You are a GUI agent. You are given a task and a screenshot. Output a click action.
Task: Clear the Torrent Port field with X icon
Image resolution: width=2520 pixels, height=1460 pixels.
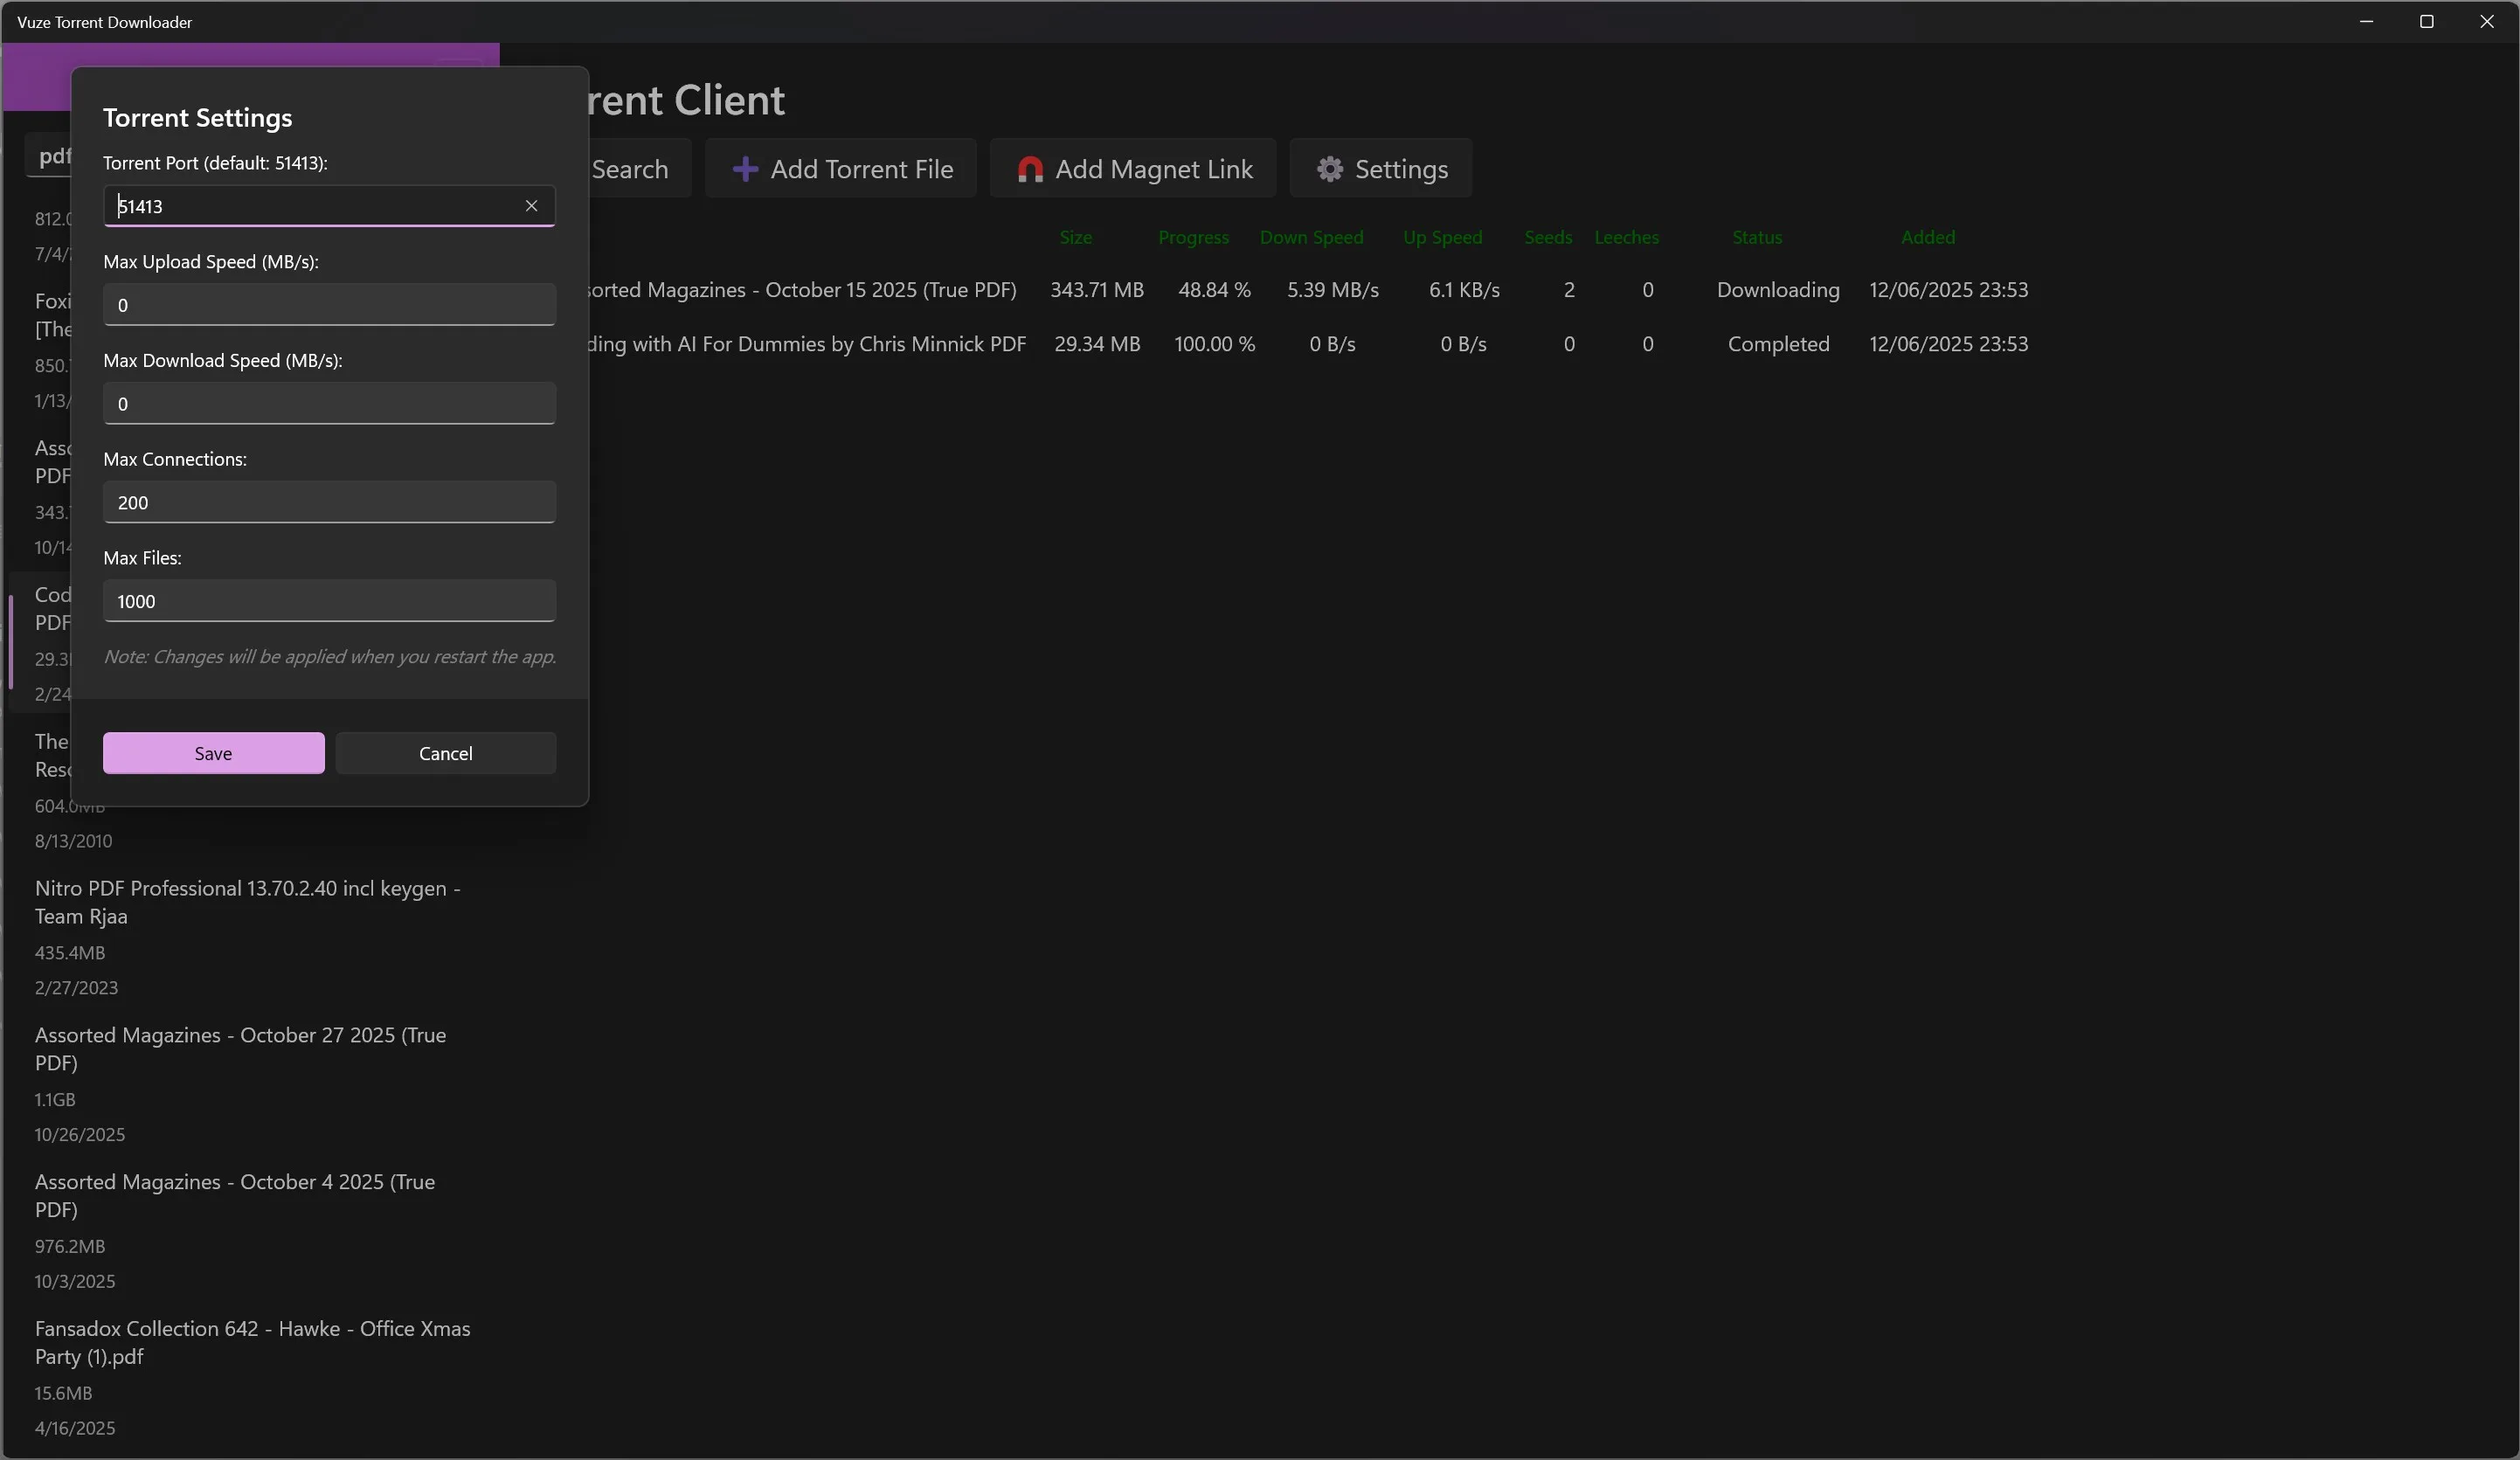click(531, 206)
